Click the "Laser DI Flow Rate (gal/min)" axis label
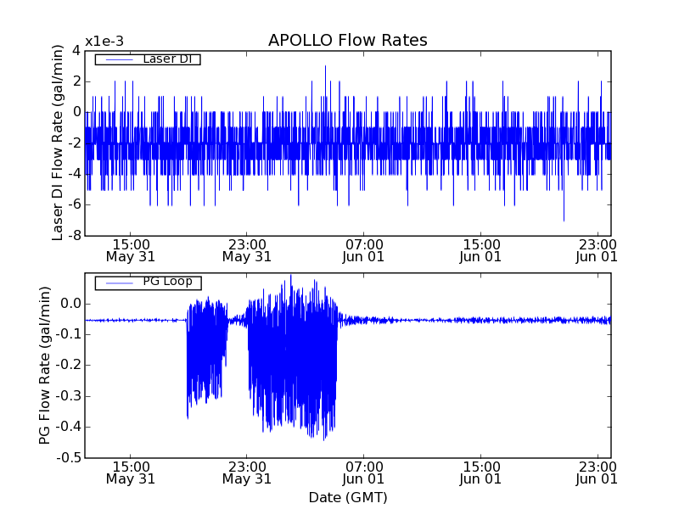 tap(59, 143)
